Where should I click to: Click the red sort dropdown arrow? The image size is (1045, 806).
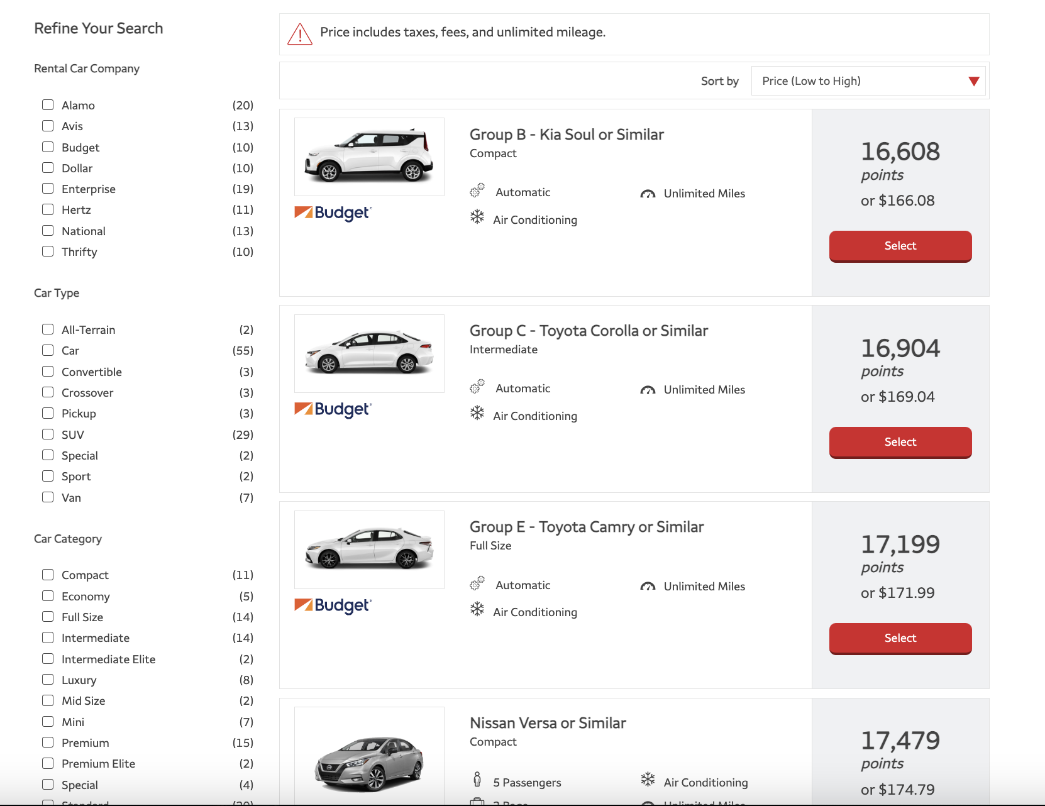pos(974,81)
